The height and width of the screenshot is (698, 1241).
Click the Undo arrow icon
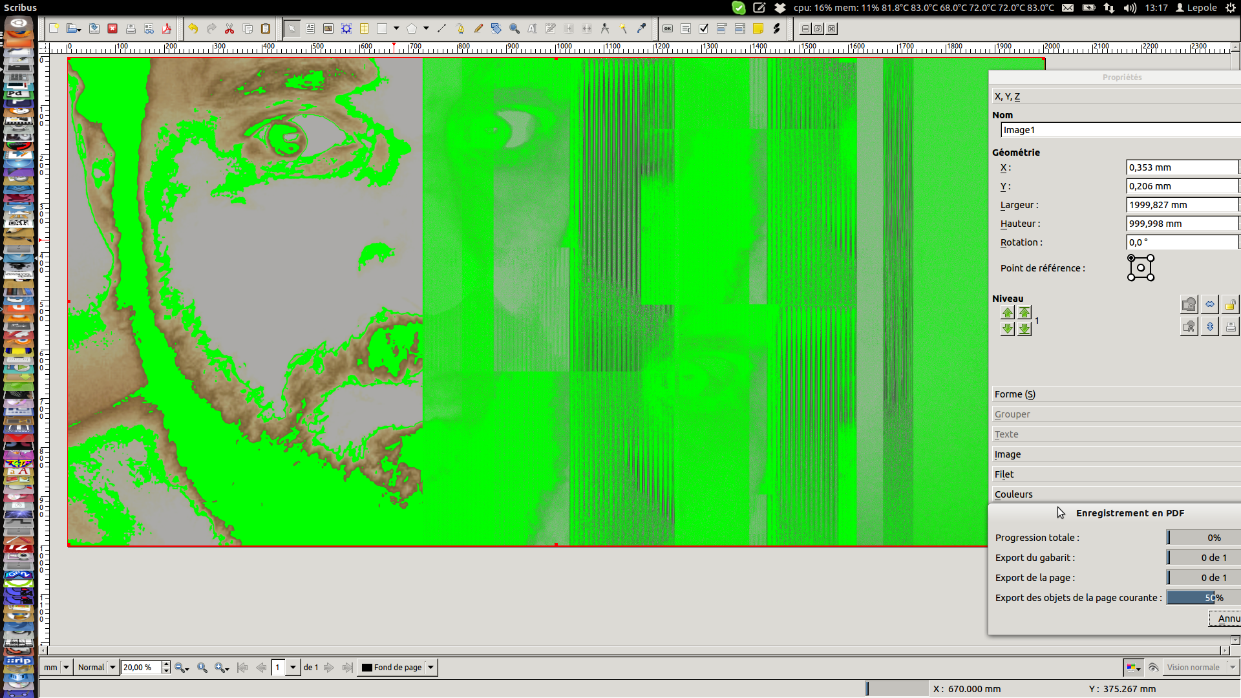tap(193, 28)
